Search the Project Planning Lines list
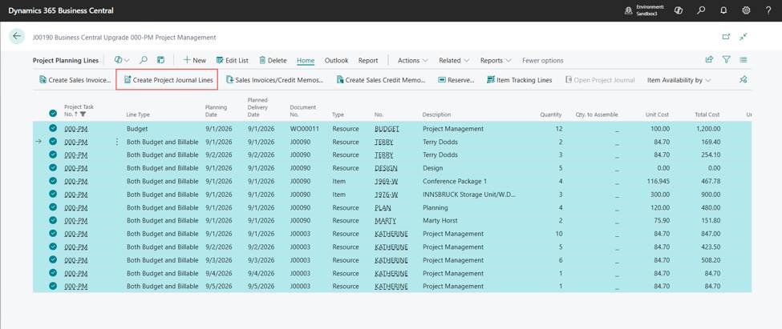782x329 pixels. [x=143, y=60]
